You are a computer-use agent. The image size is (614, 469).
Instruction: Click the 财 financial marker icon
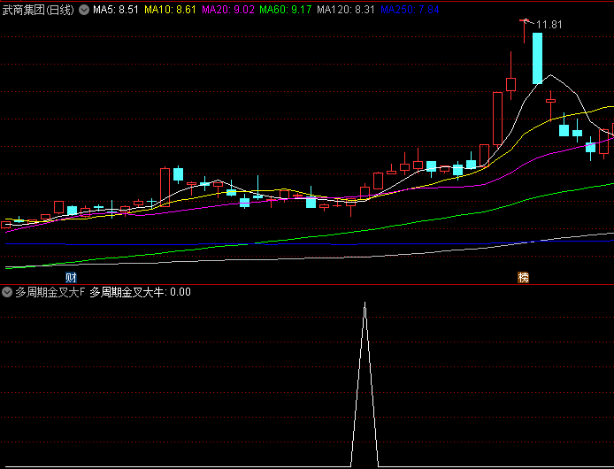tap(71, 278)
